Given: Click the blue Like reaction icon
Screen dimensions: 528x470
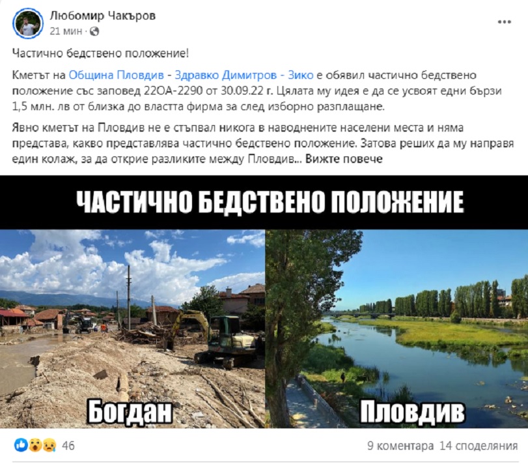Looking at the screenshot, I should 21,445.
